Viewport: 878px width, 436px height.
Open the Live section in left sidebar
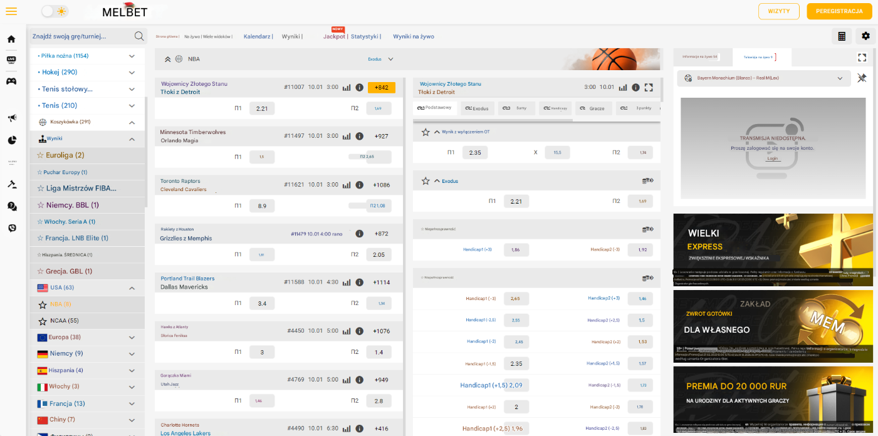coord(11,60)
